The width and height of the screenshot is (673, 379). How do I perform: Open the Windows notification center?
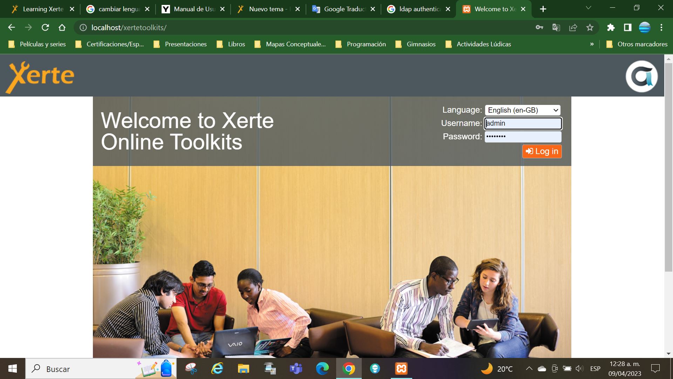[655, 369]
